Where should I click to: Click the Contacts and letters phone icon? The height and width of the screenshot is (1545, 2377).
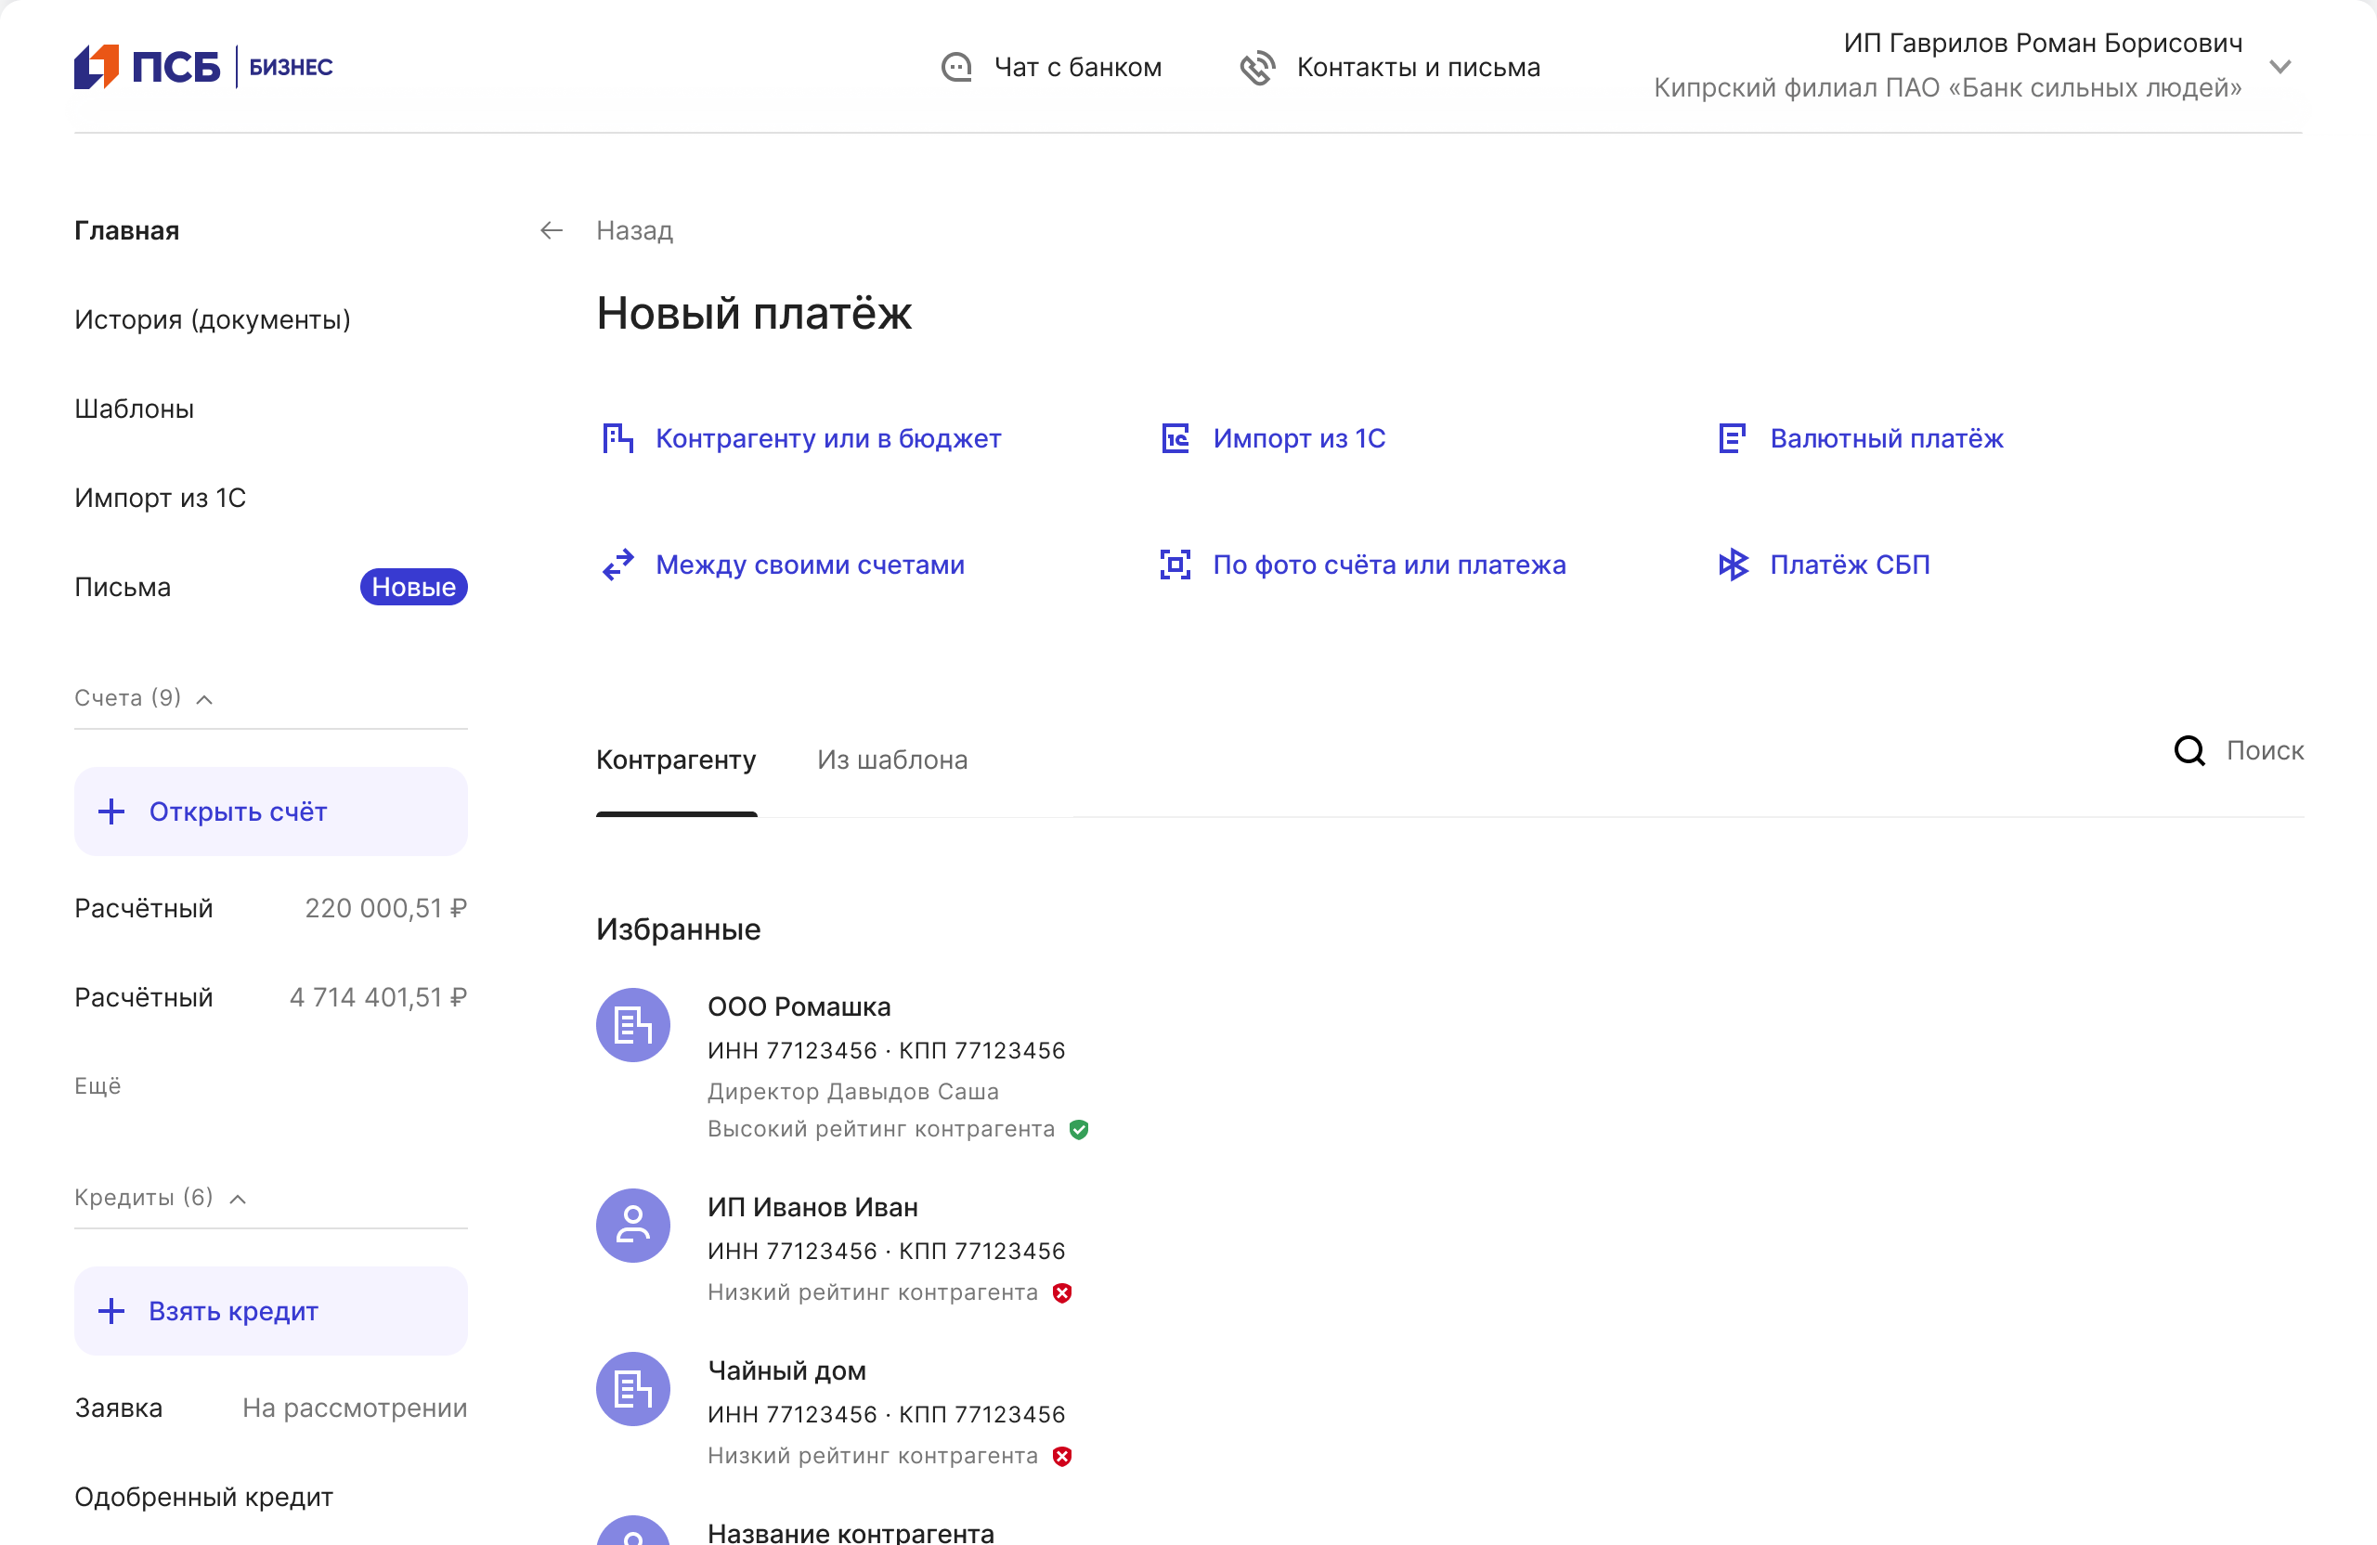coord(1256,67)
